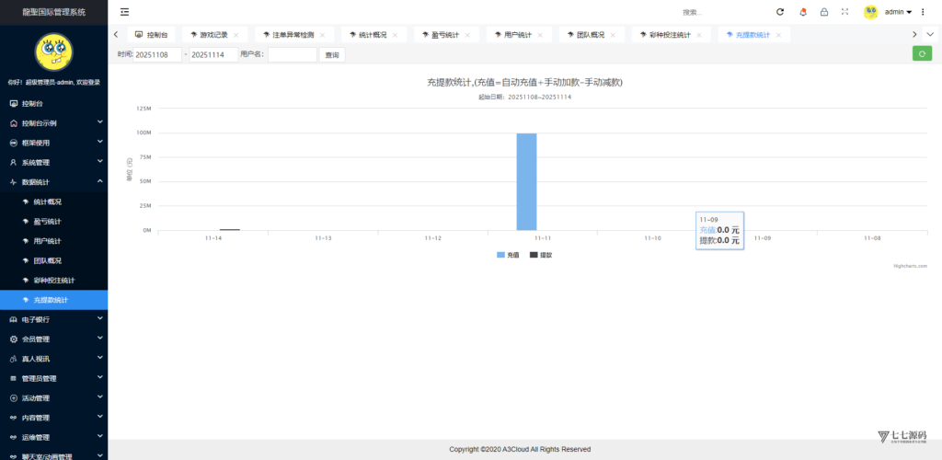
Task: Click the lock screen icon
Action: point(823,12)
